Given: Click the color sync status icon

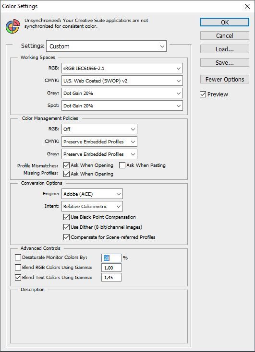Looking at the screenshot, I should (x=13, y=26).
